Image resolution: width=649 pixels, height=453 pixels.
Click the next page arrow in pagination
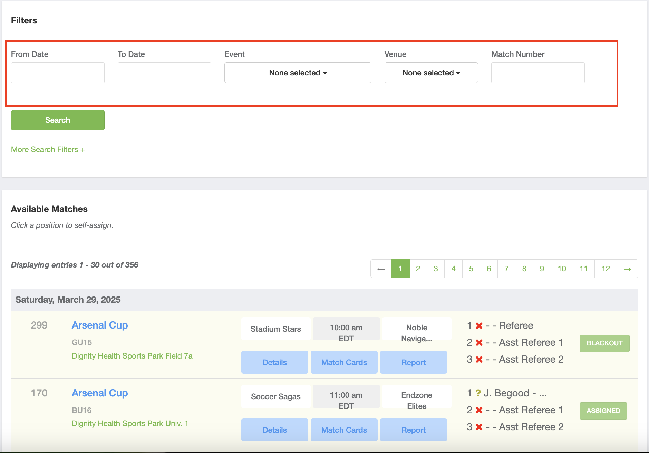pyautogui.click(x=627, y=269)
